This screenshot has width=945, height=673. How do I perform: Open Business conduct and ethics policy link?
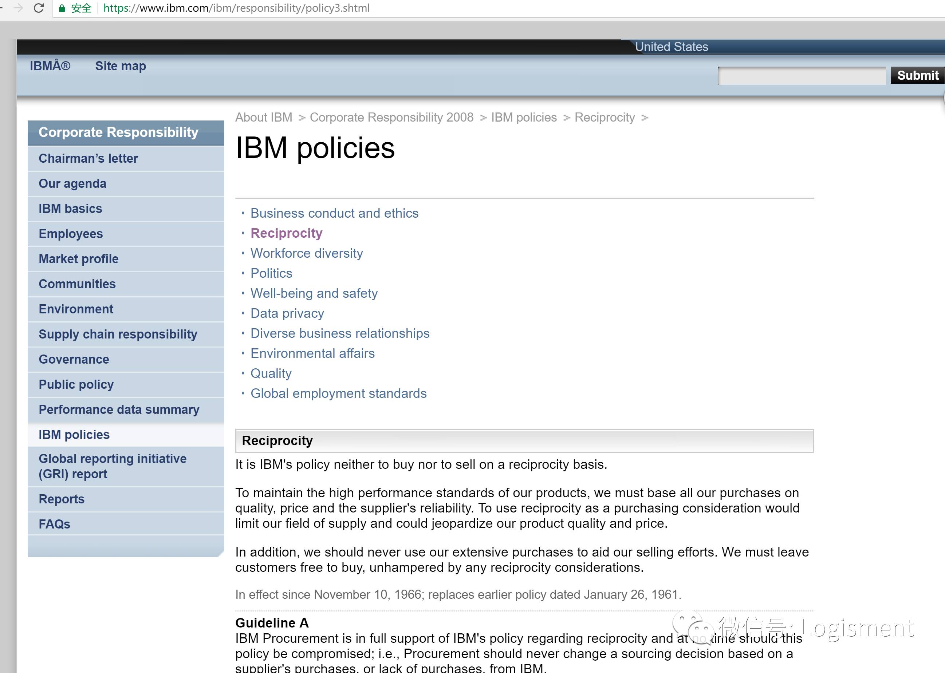pyautogui.click(x=334, y=213)
